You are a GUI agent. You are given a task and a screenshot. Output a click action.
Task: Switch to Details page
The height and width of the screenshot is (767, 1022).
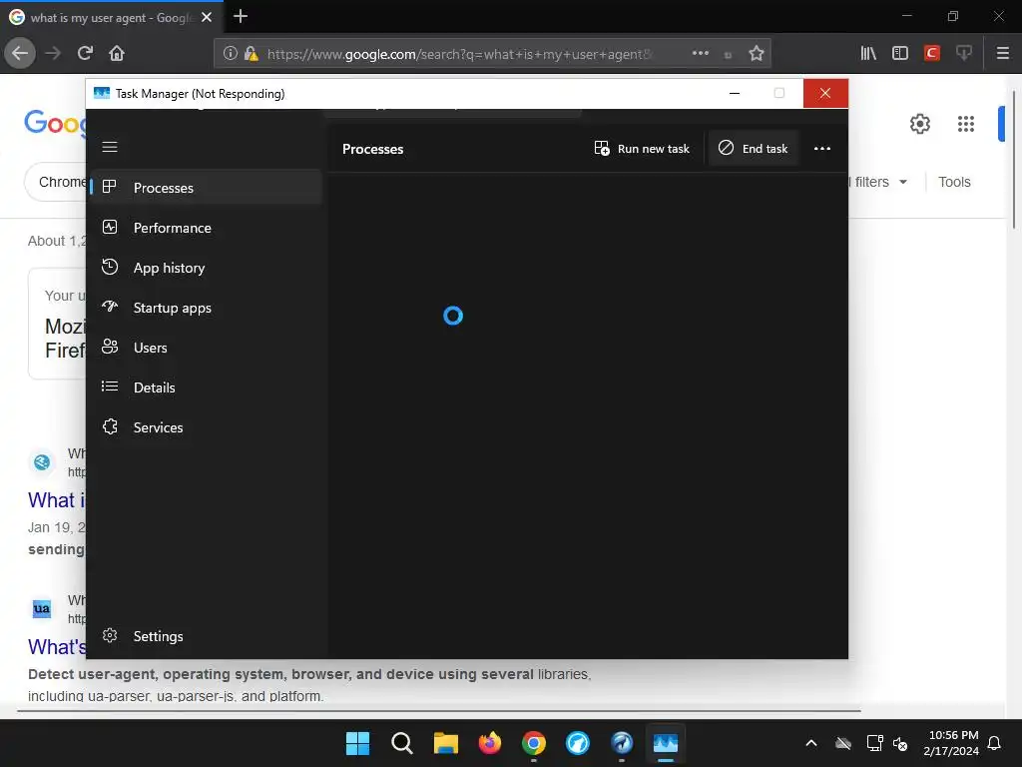coord(207,387)
